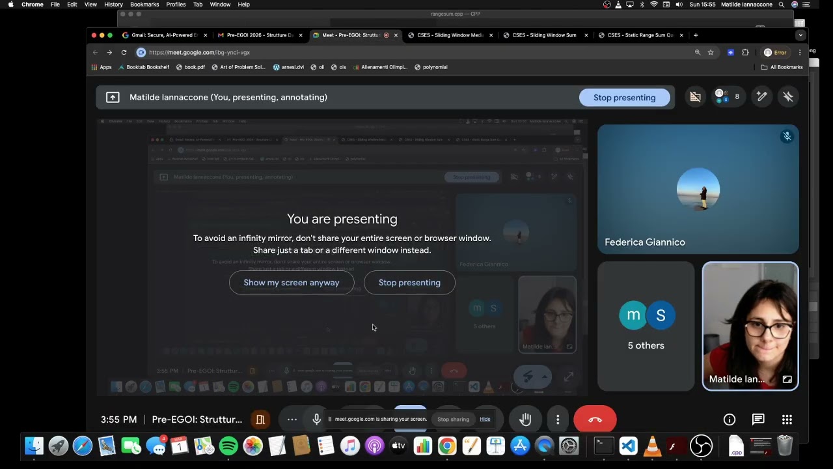Image resolution: width=833 pixels, height=469 pixels.
Task: Open OBS from the dock
Action: (701, 446)
